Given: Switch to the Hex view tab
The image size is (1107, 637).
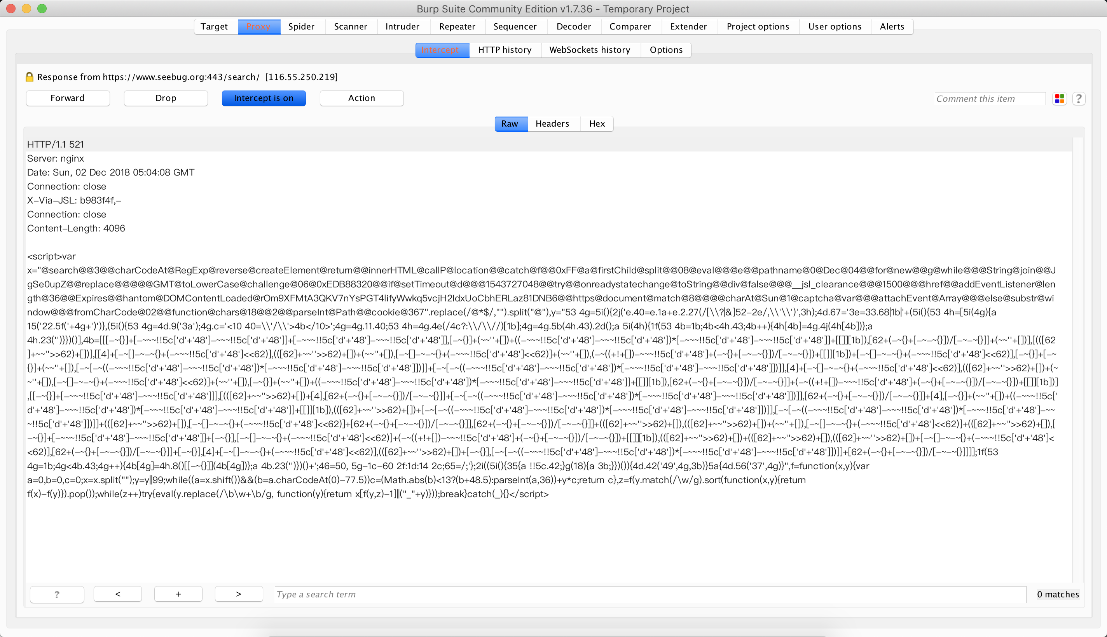Looking at the screenshot, I should pyautogui.click(x=597, y=124).
